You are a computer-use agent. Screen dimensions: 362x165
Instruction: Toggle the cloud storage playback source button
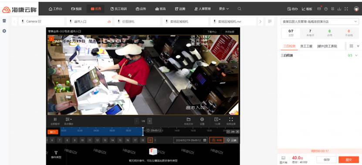(232, 140)
